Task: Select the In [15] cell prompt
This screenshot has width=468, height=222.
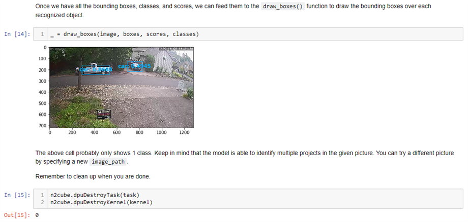Action: [x=17, y=195]
